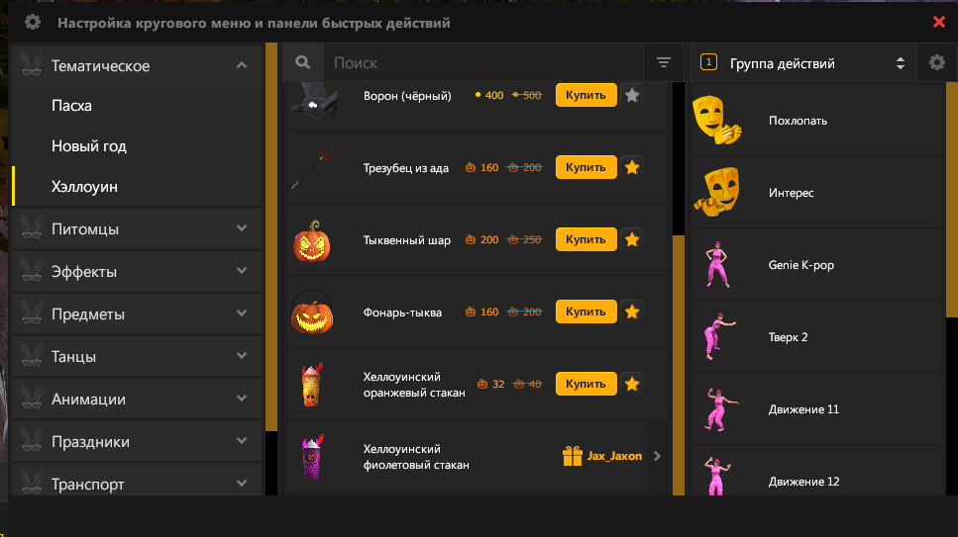Close the menu settings window
This screenshot has height=537, width=958.
pyautogui.click(x=939, y=22)
